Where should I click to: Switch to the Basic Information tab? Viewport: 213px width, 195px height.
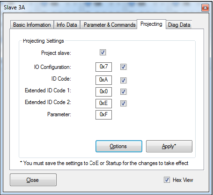pos(32,25)
